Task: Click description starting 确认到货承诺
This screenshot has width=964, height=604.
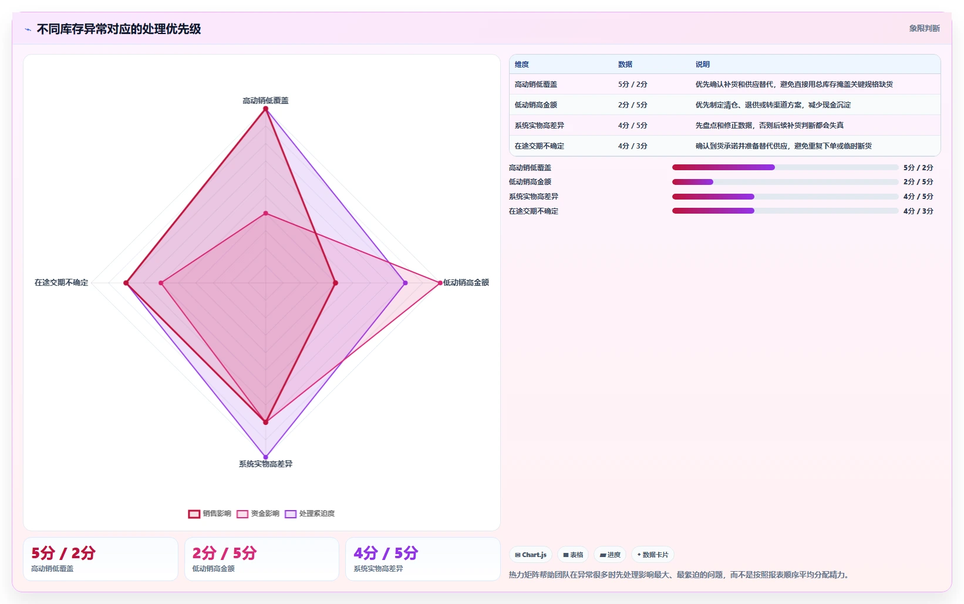Action: pyautogui.click(x=784, y=146)
